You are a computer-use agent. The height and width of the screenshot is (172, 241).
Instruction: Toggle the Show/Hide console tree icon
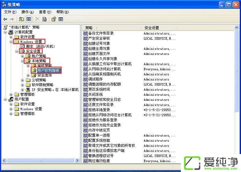pyautogui.click(x=29, y=19)
